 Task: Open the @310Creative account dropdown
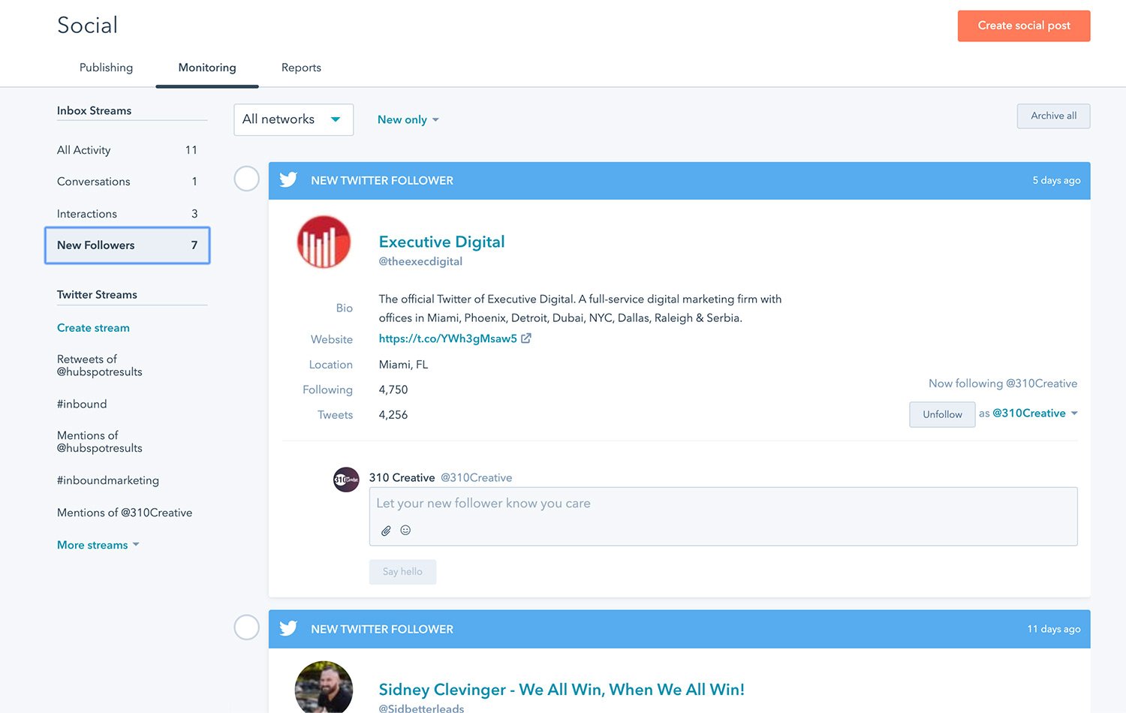[x=1035, y=414]
